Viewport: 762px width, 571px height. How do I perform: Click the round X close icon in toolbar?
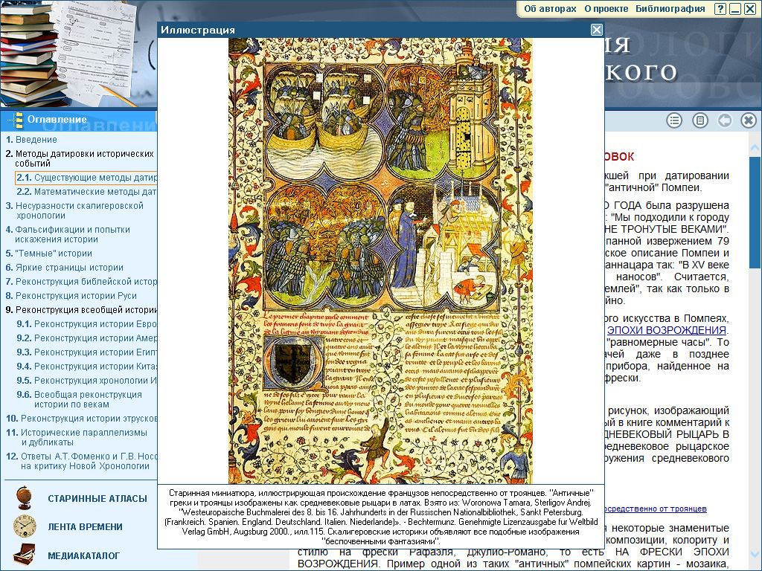click(749, 120)
